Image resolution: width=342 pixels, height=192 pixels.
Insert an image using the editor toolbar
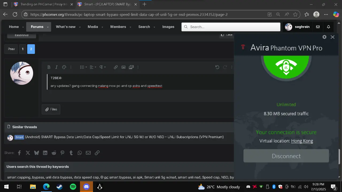(123, 67)
